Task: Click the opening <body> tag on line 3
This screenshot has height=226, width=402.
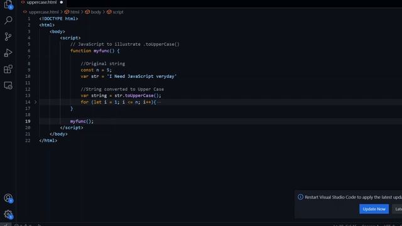Action: pyautogui.click(x=57, y=31)
